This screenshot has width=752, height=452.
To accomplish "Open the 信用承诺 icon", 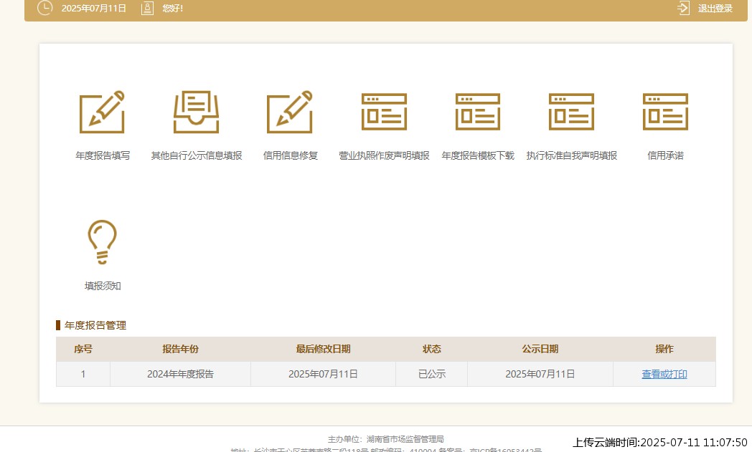I will (x=665, y=112).
